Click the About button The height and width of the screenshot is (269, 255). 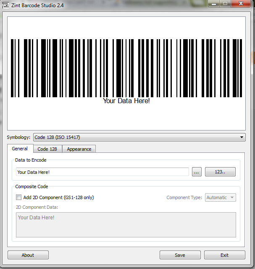coord(28,255)
